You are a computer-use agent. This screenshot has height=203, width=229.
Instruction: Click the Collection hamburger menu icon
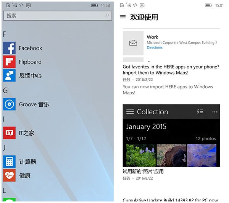pyautogui.click(x=130, y=112)
